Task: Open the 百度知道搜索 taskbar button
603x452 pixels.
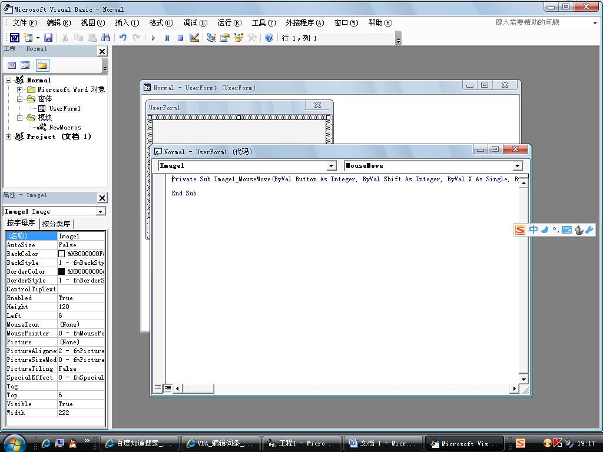Action: pos(139,443)
